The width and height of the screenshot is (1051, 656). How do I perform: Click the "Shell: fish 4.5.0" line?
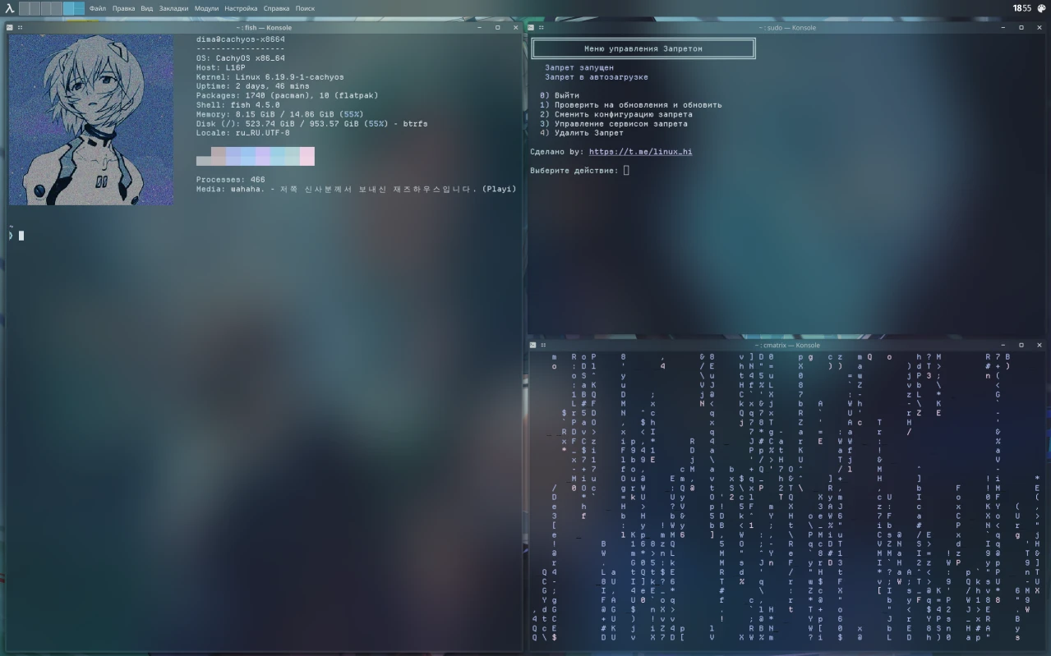(238, 105)
